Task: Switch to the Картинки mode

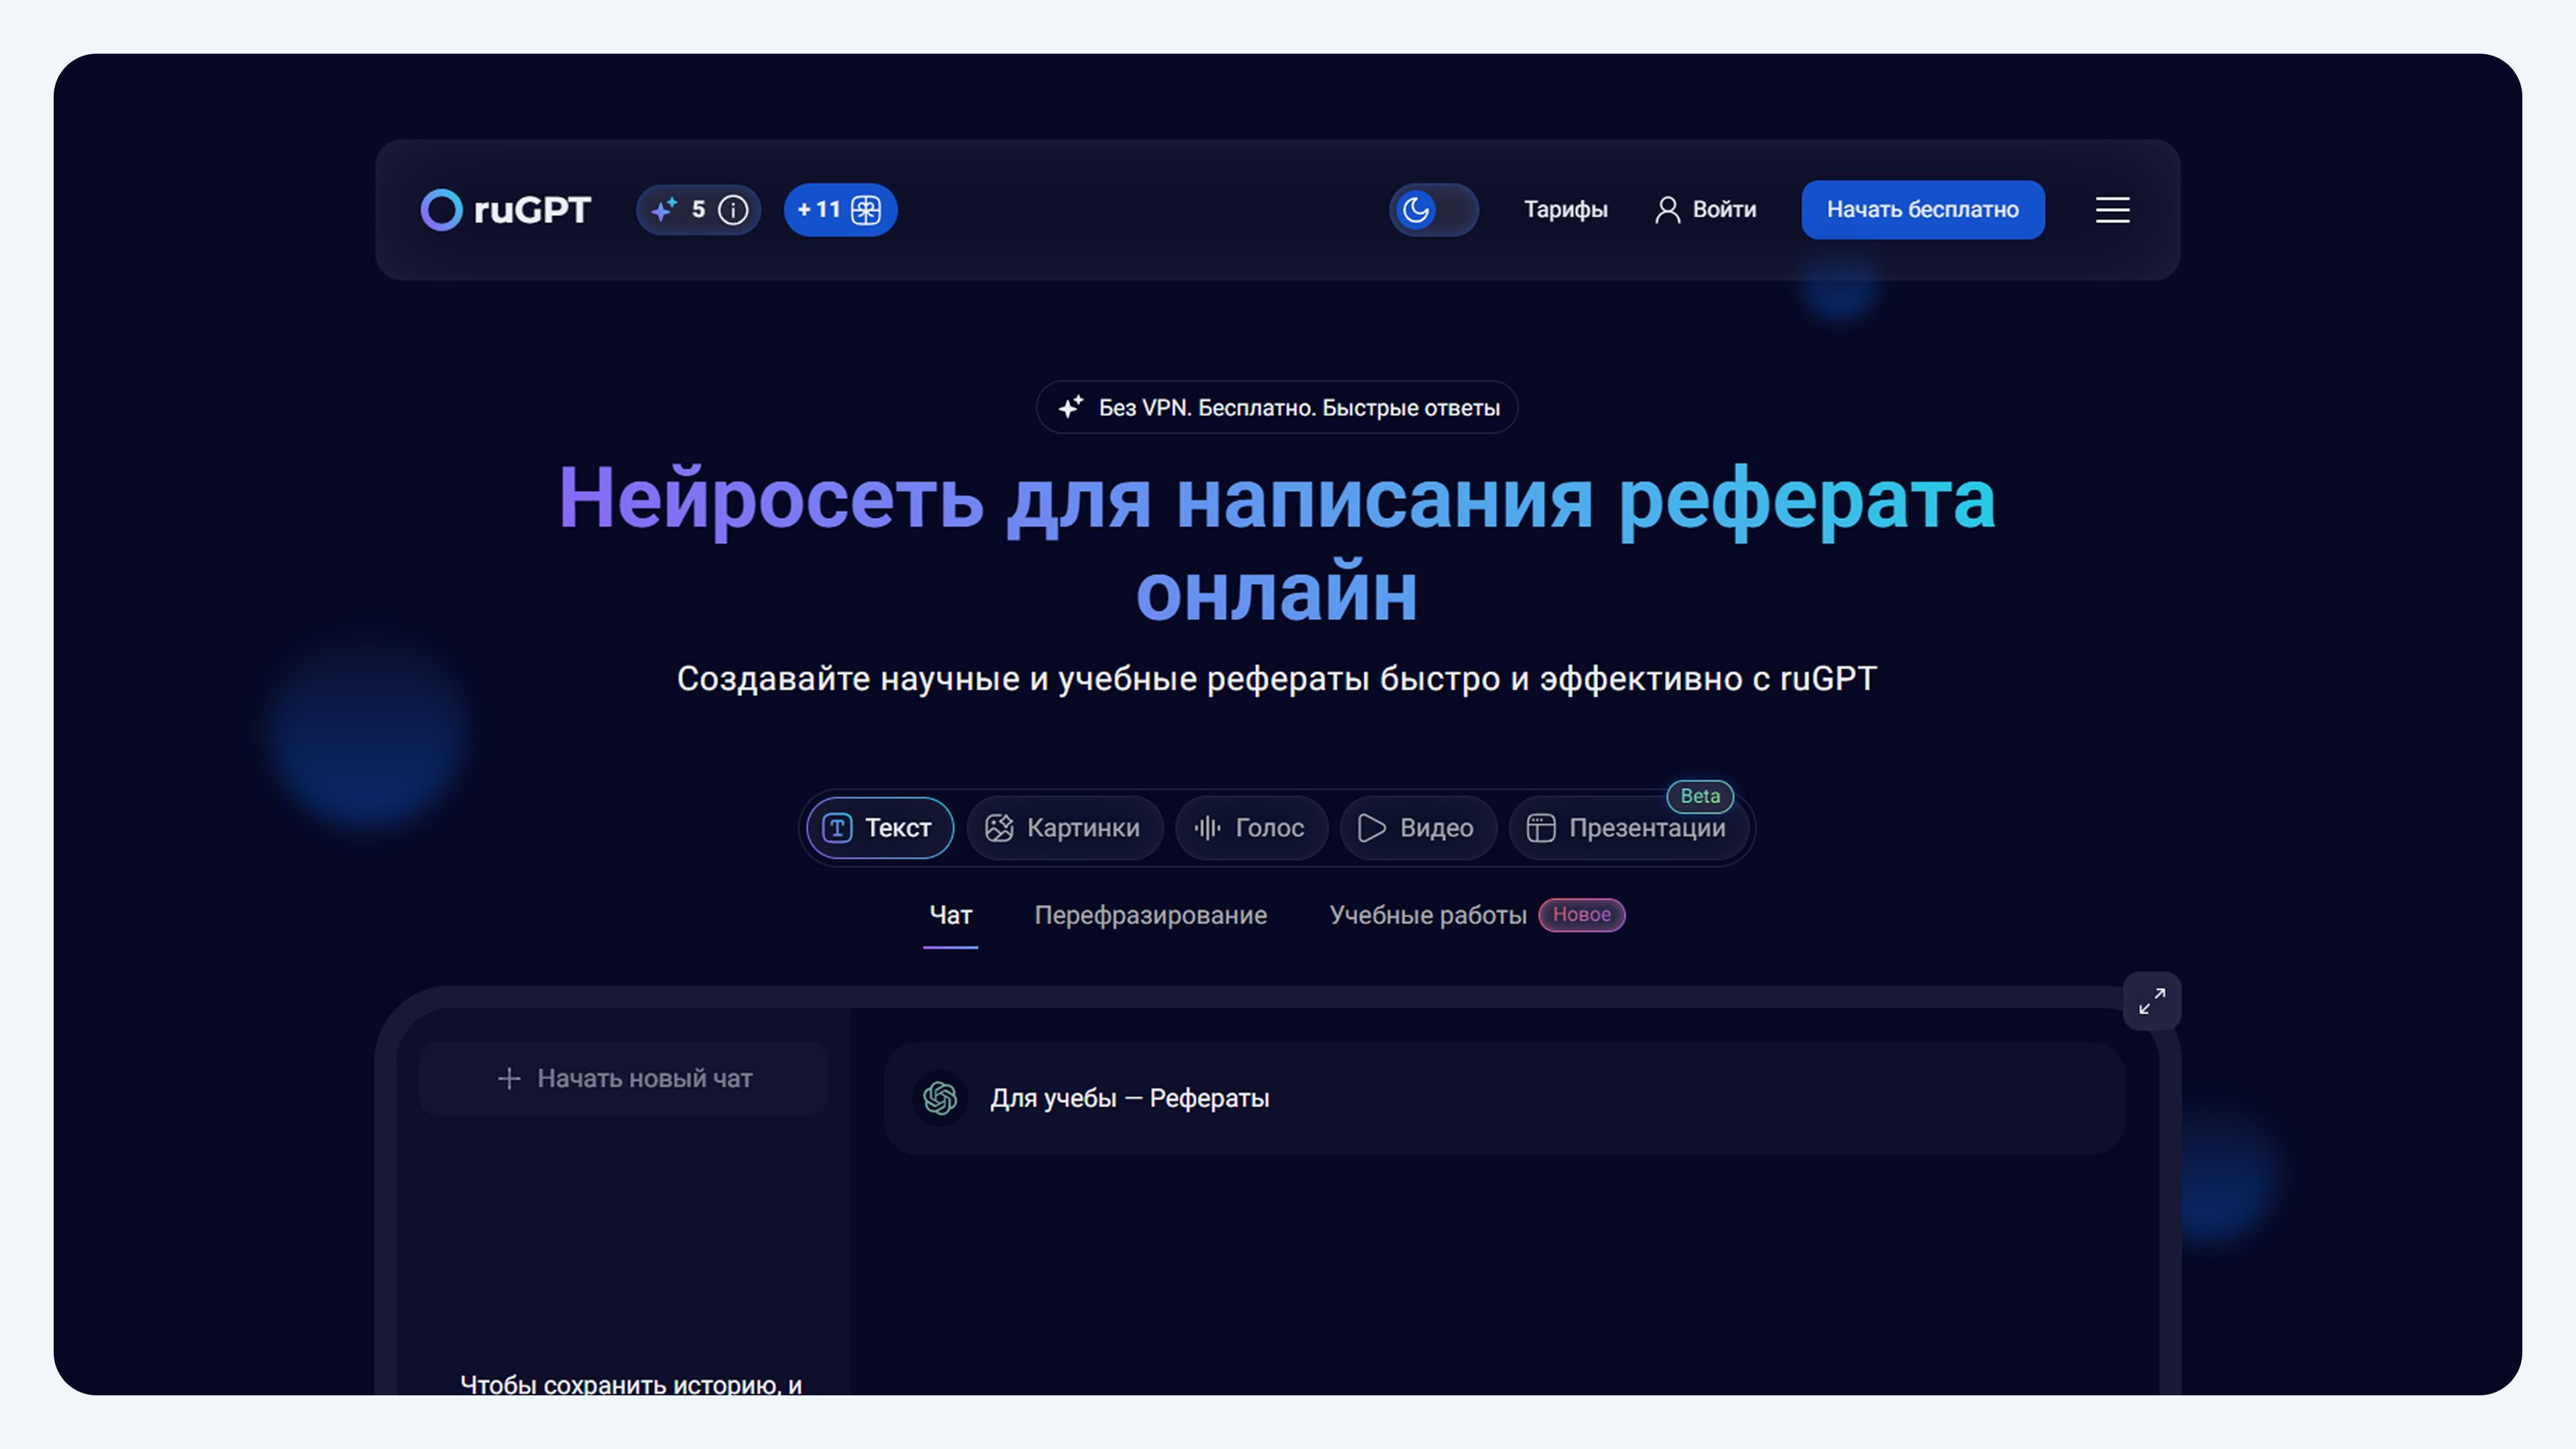Action: 1063,828
